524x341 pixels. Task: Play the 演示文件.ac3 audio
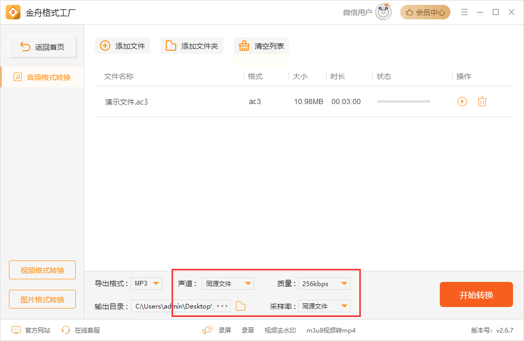462,101
